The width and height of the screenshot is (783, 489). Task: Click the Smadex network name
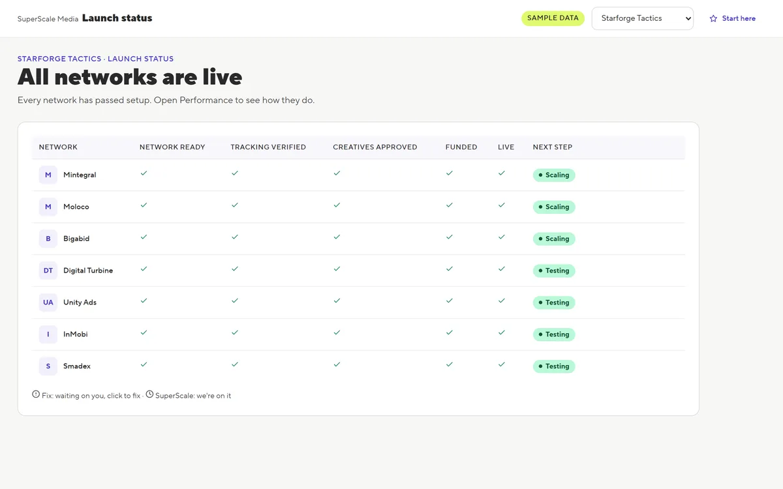coord(77,366)
